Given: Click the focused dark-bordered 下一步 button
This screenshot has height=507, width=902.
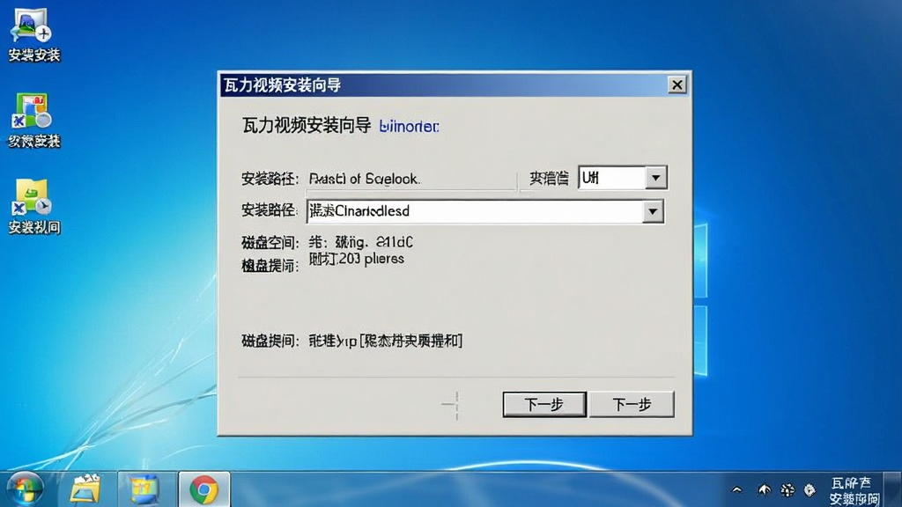Looking at the screenshot, I should (x=544, y=404).
